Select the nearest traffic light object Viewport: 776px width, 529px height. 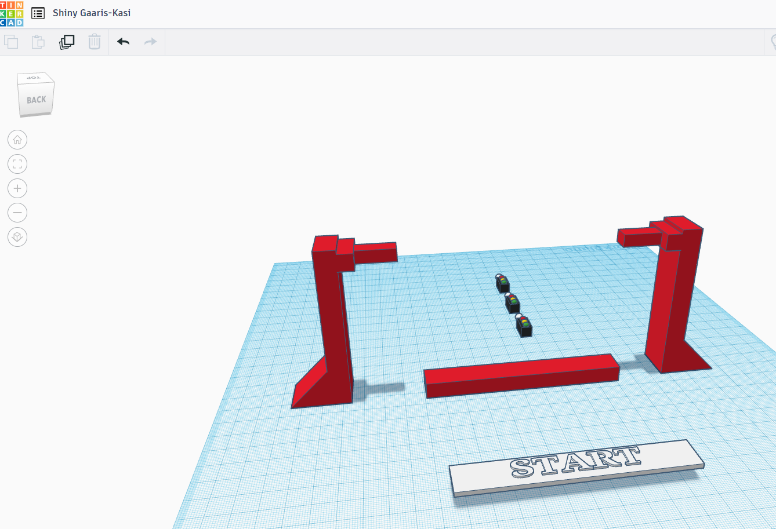tap(524, 326)
